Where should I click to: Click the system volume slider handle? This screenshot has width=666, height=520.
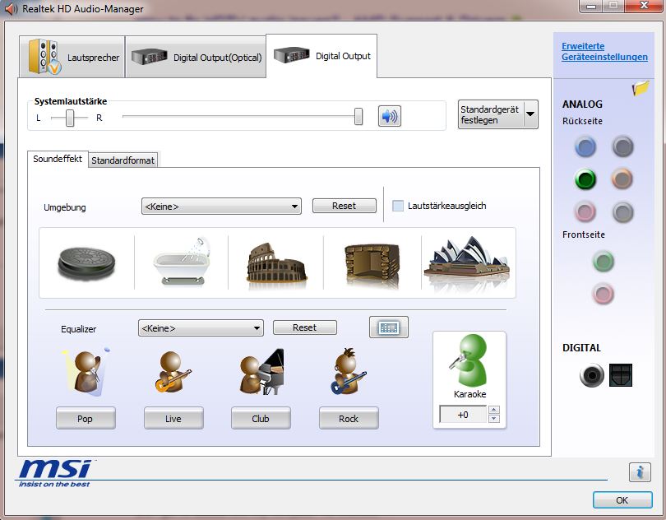[x=358, y=117]
